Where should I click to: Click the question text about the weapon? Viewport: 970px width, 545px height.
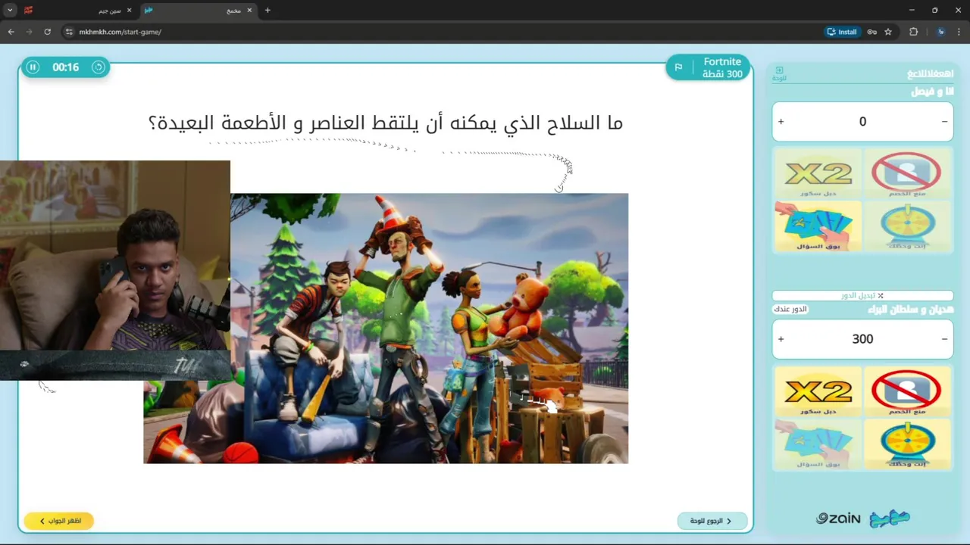coord(386,123)
